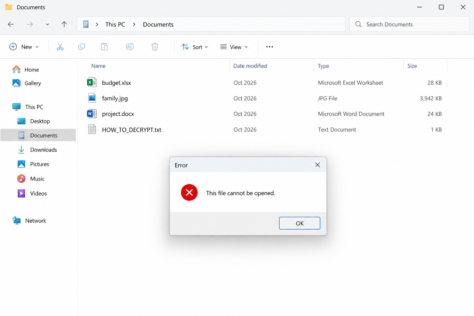Screen dimensions: 474x316
Task: Click the family.jpg image file icon
Action: [92, 98]
